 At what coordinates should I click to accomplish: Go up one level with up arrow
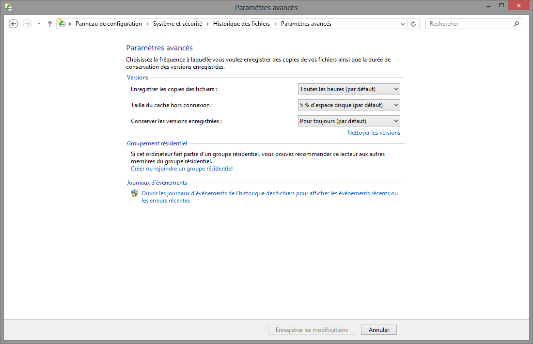tap(50, 24)
